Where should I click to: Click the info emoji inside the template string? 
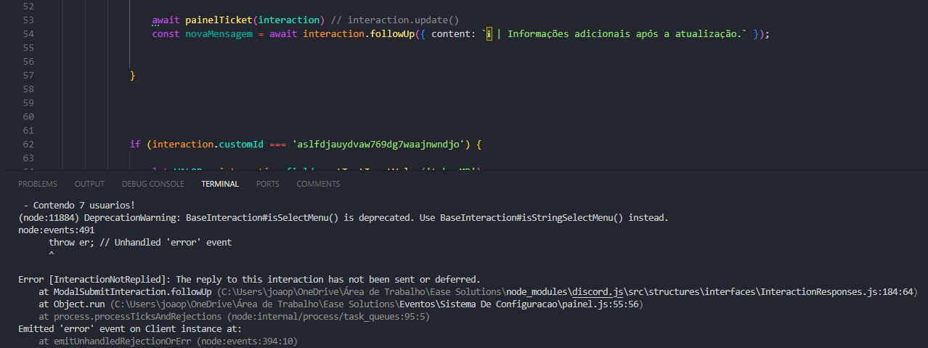(489, 34)
